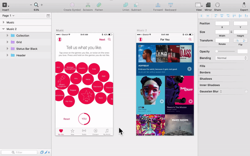
Task: Click play on #OFFBEAT playlist
Action: click(x=189, y=69)
